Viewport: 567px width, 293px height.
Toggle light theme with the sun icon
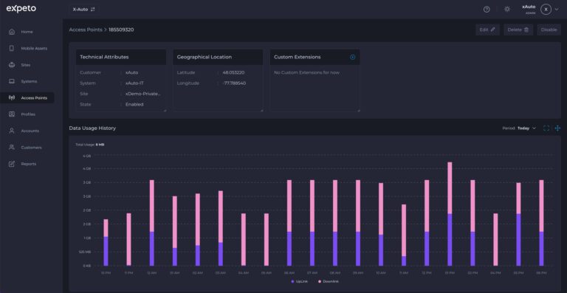507,10
